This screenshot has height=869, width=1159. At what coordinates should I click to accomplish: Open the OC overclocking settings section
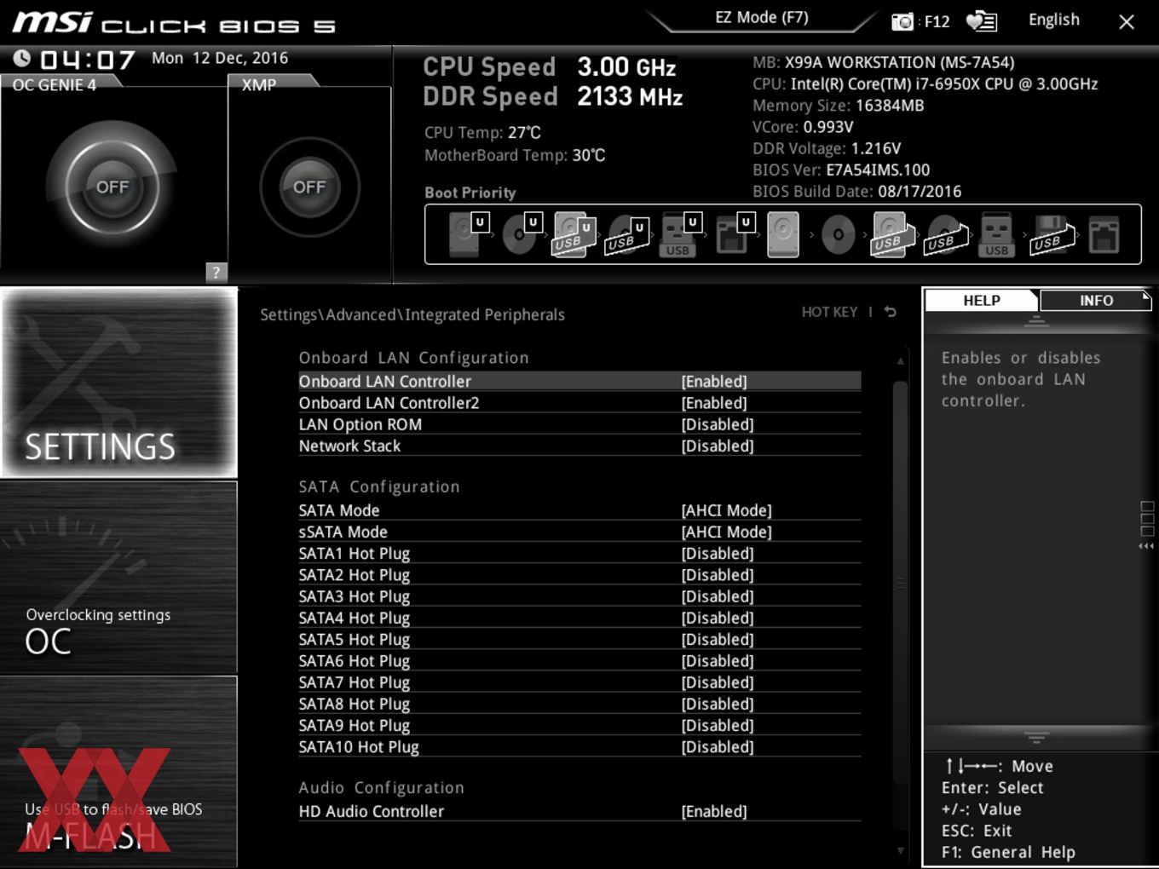(119, 578)
